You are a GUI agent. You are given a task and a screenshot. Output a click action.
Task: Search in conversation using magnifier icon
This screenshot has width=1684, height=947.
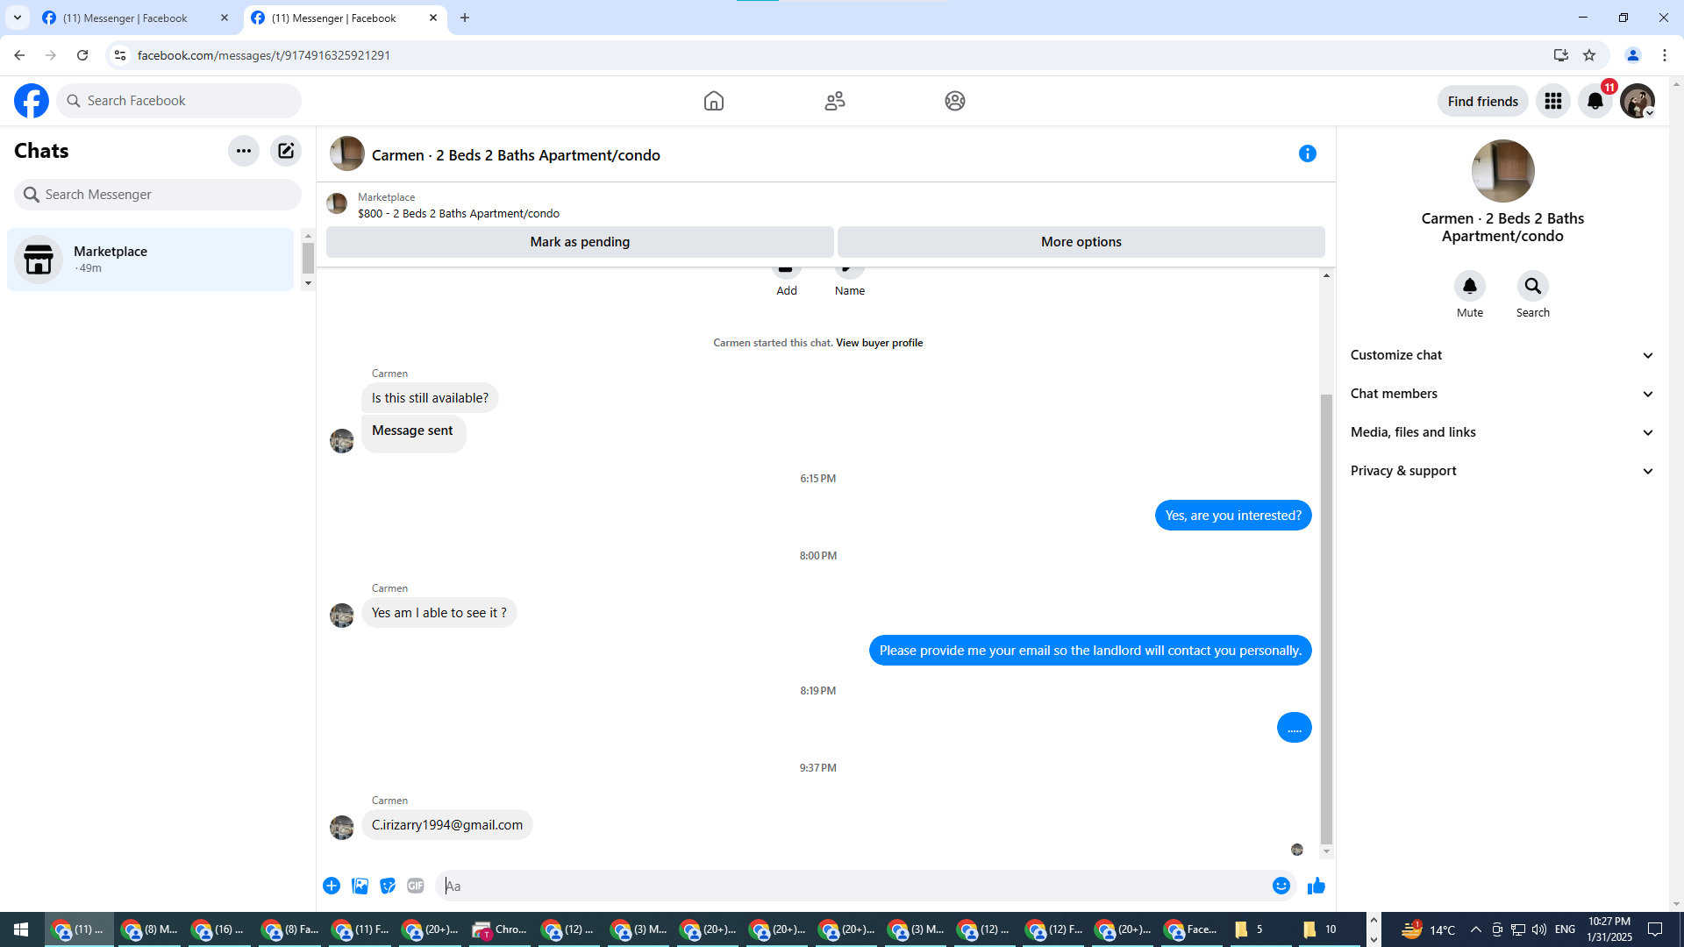coord(1533,286)
